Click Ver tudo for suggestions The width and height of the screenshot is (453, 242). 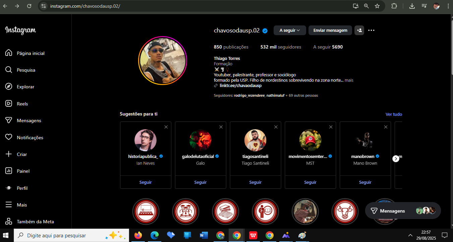tap(394, 114)
